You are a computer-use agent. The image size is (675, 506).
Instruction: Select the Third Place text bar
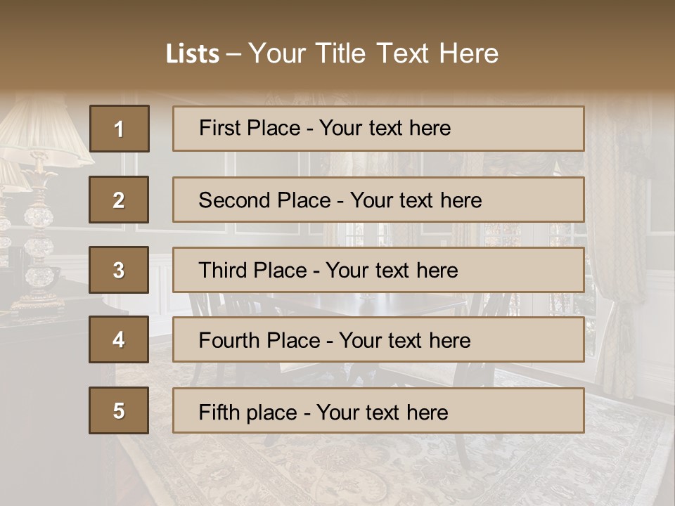[378, 270]
